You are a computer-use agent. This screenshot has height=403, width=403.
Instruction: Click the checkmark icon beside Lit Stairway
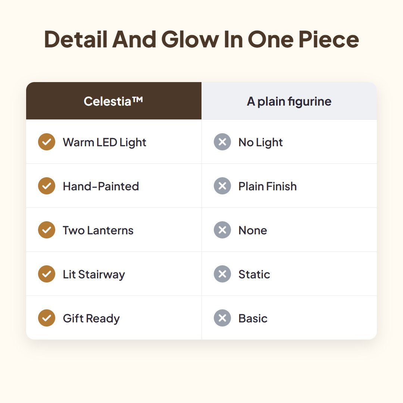(47, 274)
